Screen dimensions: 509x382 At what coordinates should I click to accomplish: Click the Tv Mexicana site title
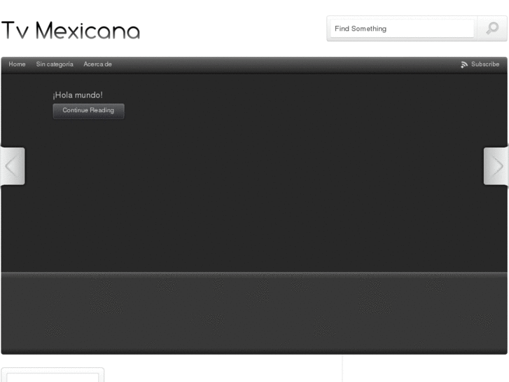pyautogui.click(x=71, y=30)
